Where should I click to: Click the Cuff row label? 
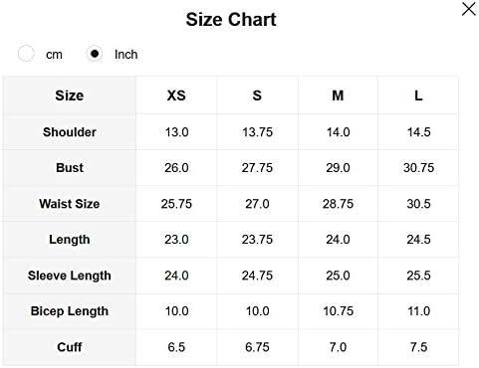click(70, 347)
